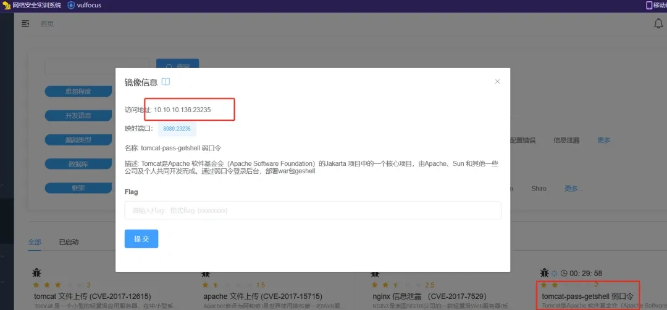Switch to the 已启动 tab

point(69,242)
